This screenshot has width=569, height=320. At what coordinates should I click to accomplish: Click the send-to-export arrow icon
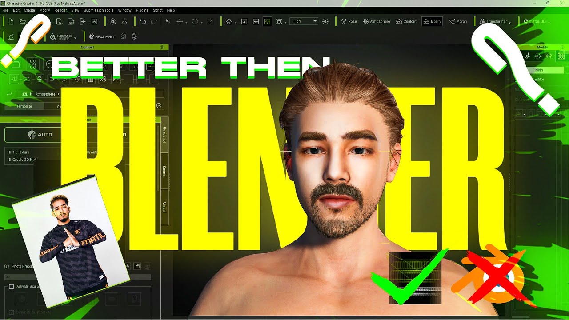coord(83,21)
